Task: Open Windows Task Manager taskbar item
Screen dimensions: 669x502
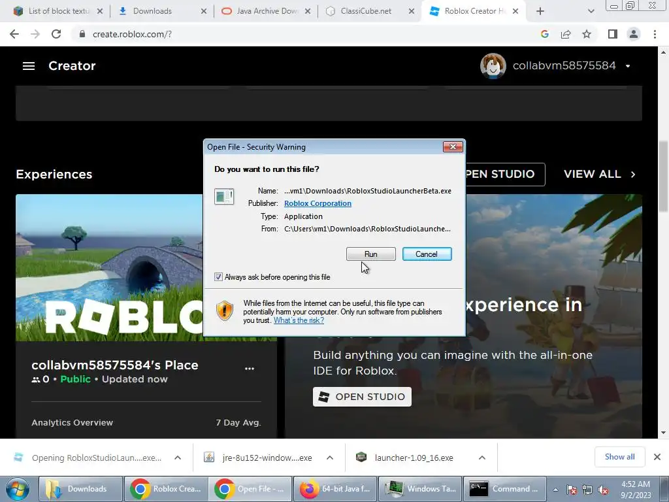Action: (420, 489)
